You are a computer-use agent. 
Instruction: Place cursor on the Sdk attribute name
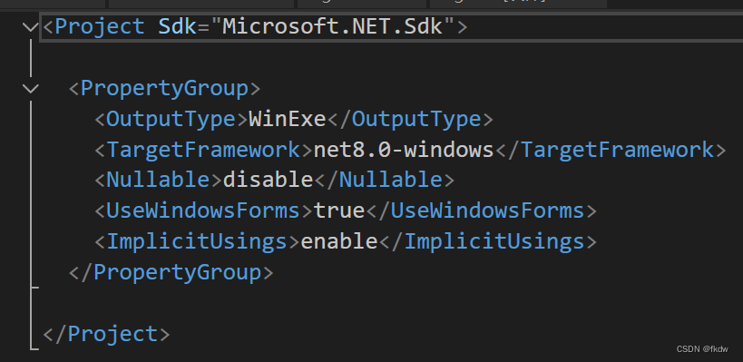coord(177,26)
